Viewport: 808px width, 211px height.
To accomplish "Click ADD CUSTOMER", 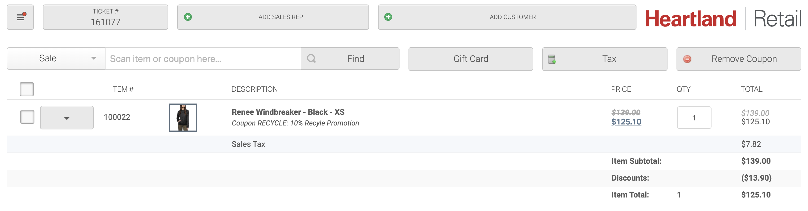I will [x=513, y=17].
